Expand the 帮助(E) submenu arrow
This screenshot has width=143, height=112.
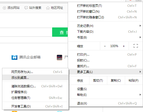140,95
